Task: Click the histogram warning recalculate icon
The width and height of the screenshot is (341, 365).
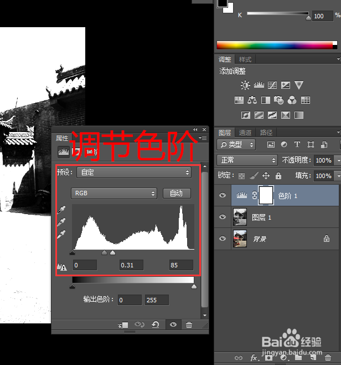Action: [62, 267]
